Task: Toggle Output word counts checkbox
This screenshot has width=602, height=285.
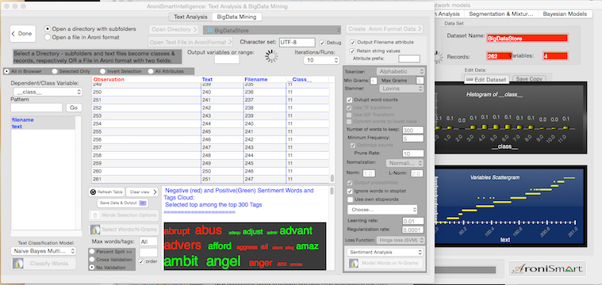Action: click(349, 100)
